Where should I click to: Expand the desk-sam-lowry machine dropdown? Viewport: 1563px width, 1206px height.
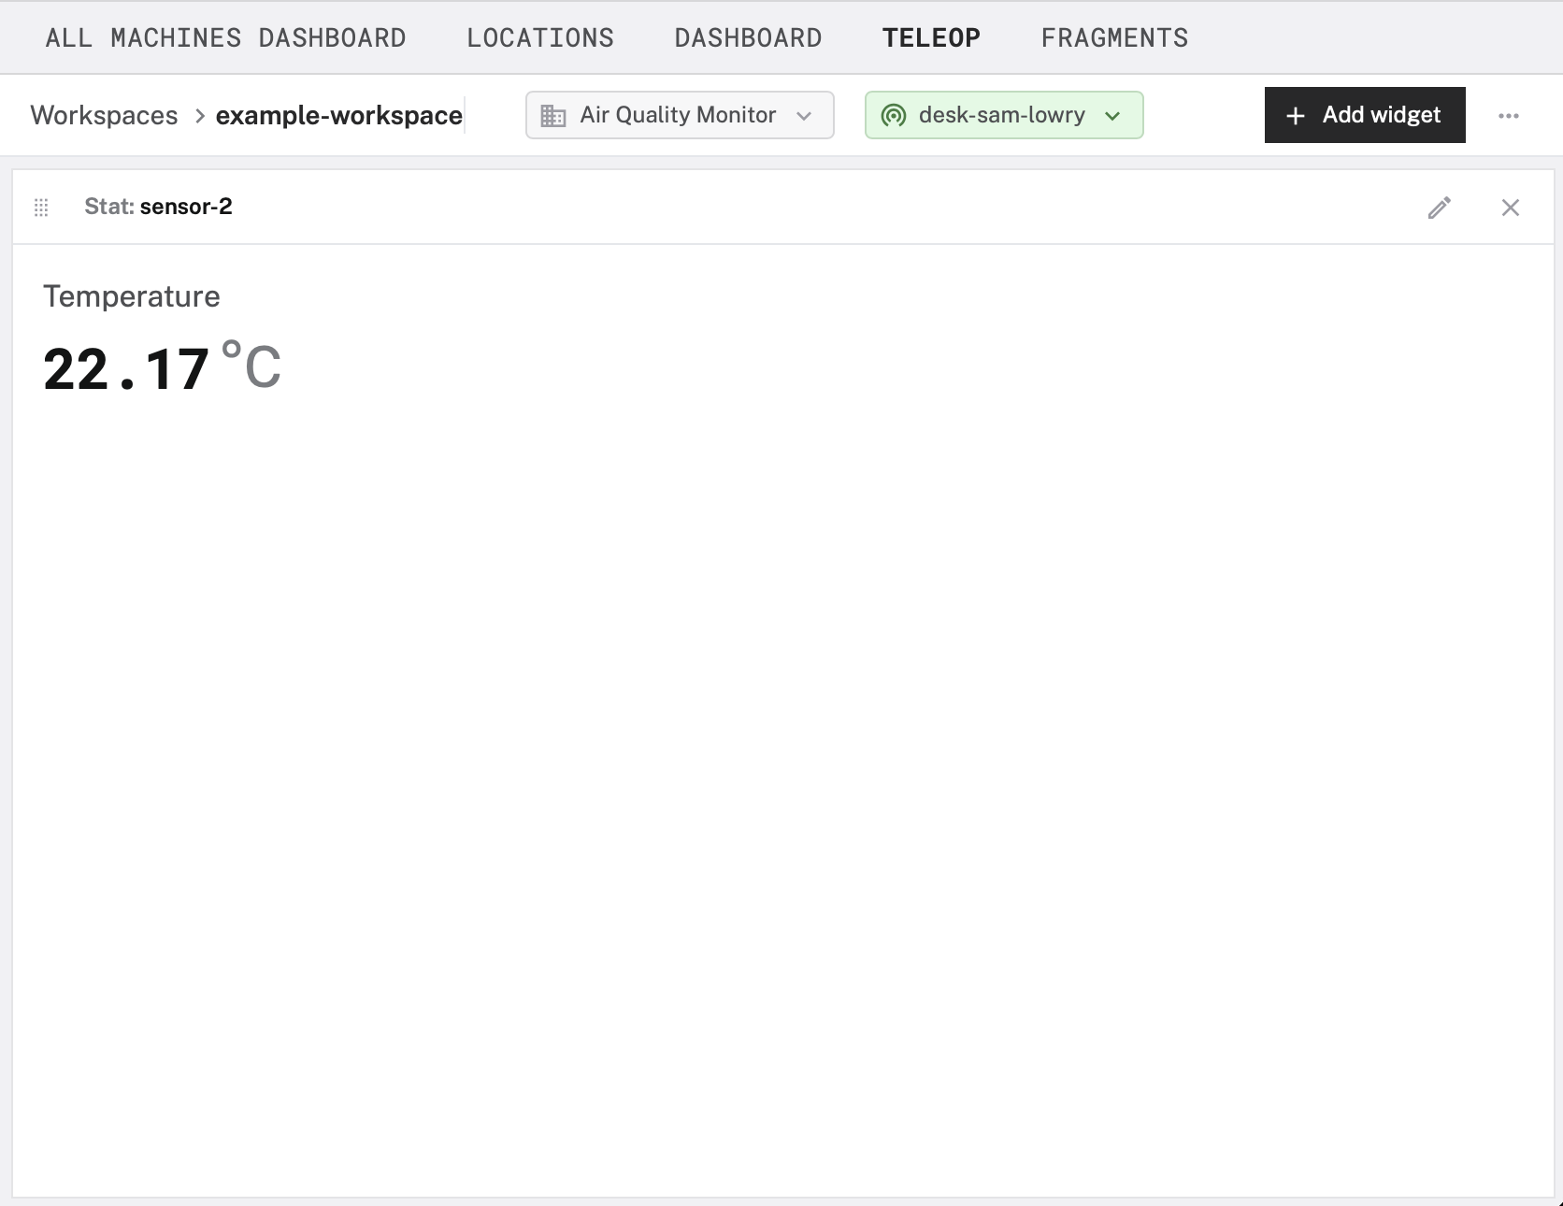(1004, 115)
